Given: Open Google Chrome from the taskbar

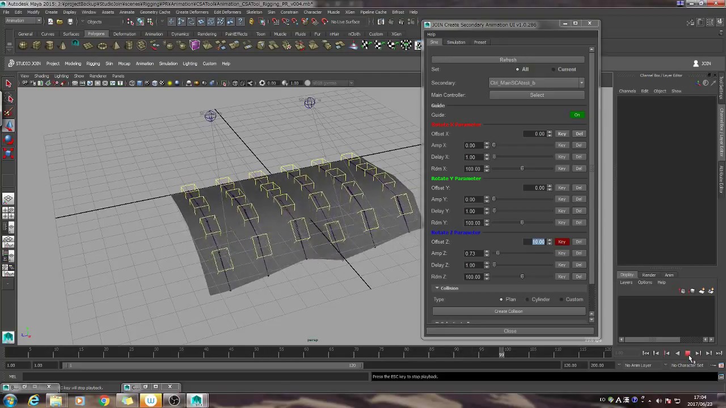Looking at the screenshot, I should (x=104, y=401).
